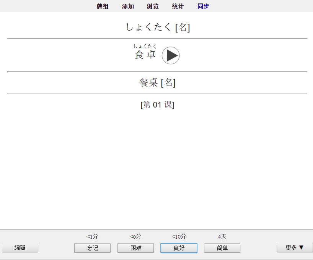The height and width of the screenshot is (260, 313).
Task: Play the audio for 食卓
Action: pyautogui.click(x=171, y=55)
